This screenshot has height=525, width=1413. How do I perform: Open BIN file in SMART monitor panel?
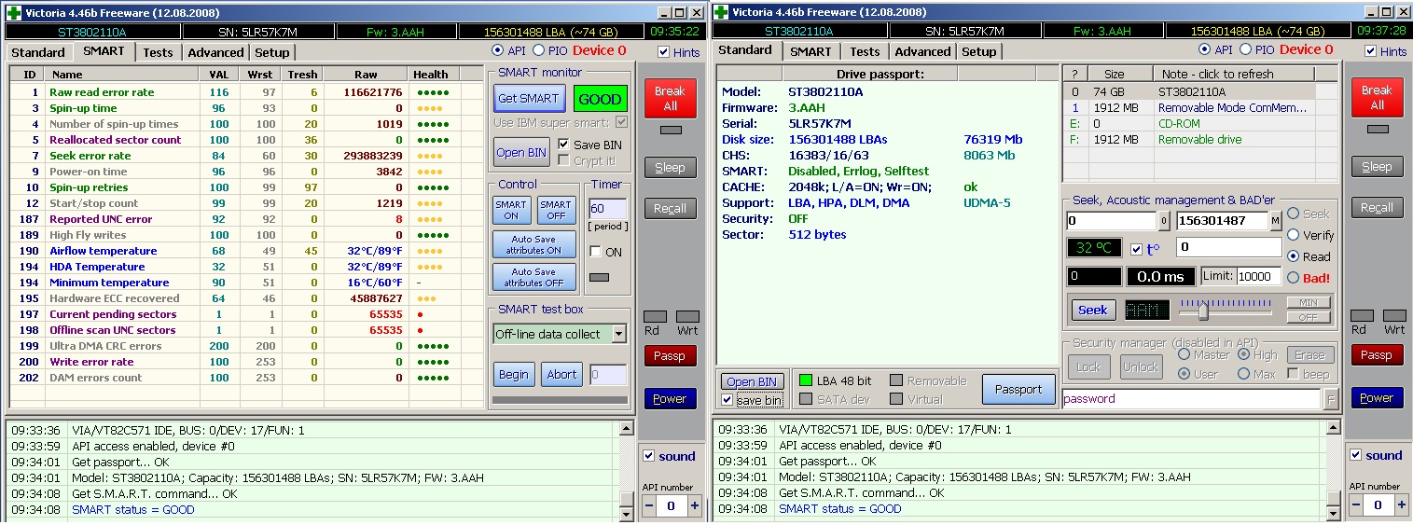point(521,152)
